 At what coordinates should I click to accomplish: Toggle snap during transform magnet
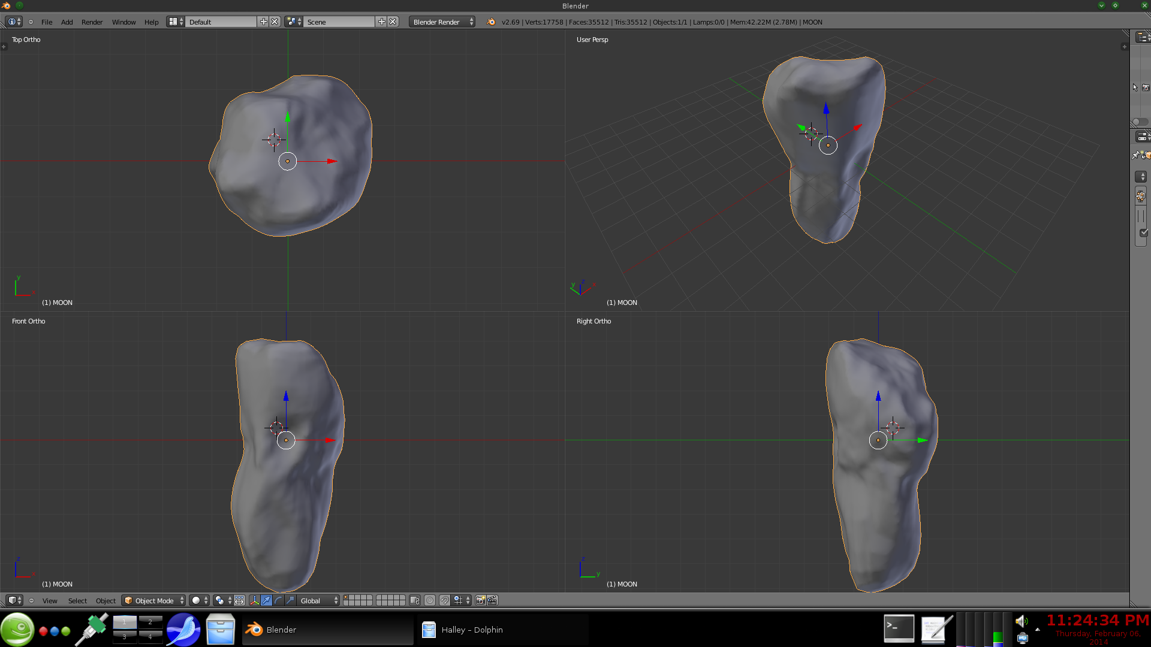coord(444,600)
